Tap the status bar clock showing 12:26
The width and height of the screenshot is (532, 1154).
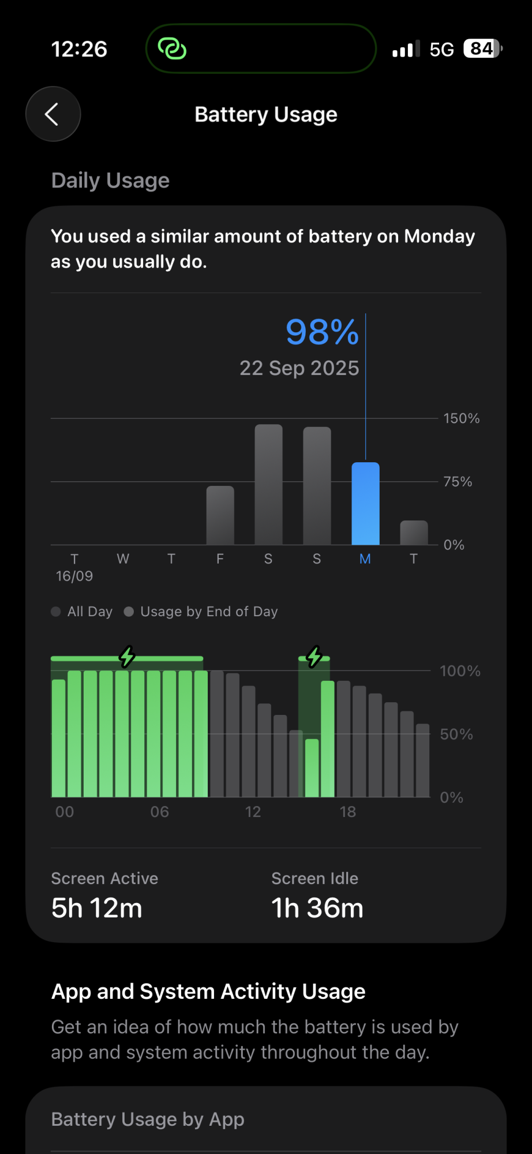pyautogui.click(x=79, y=50)
